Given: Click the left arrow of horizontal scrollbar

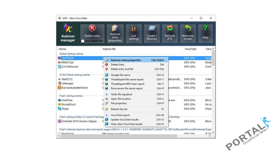Looking at the screenshot, I should point(59,136).
